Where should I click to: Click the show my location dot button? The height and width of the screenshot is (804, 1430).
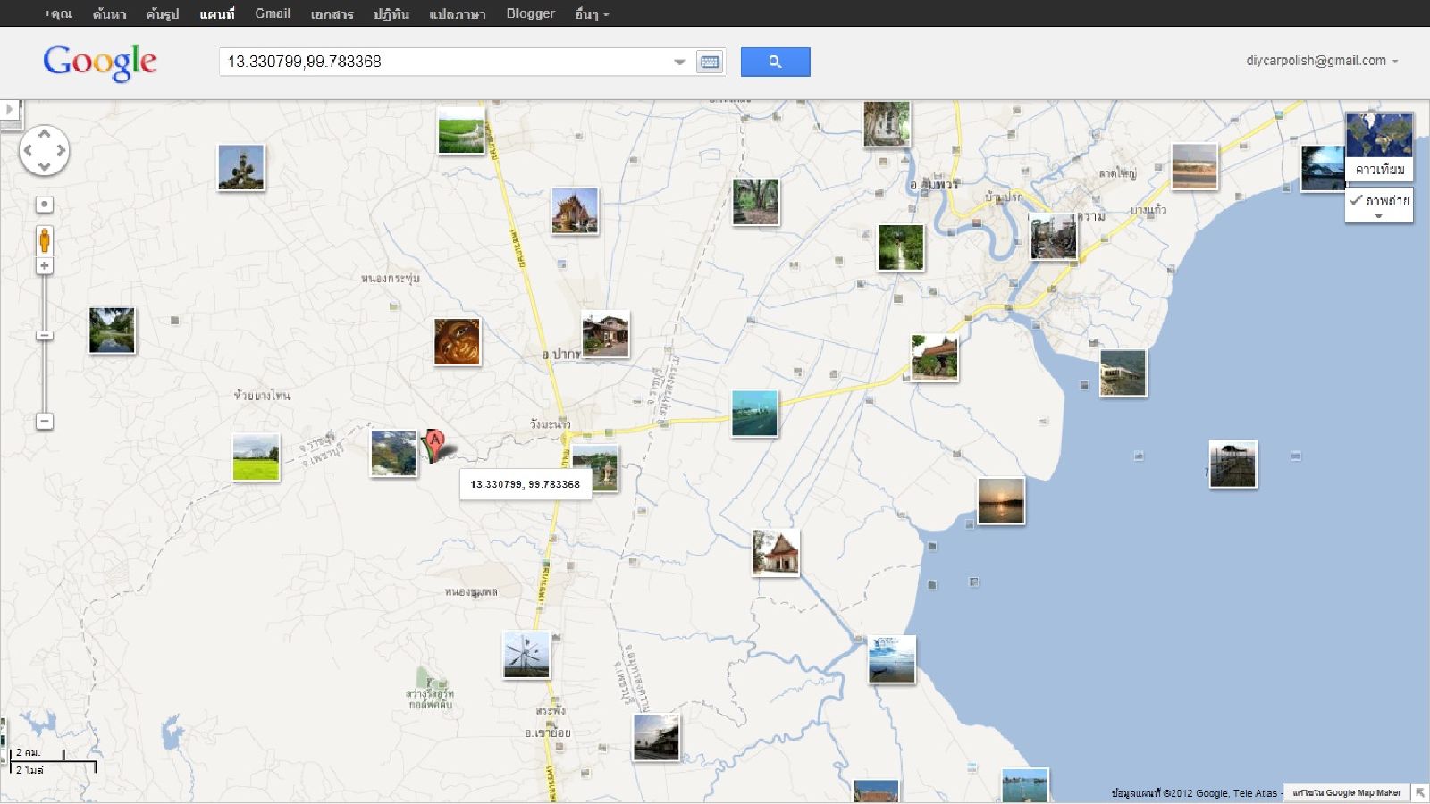click(44, 204)
